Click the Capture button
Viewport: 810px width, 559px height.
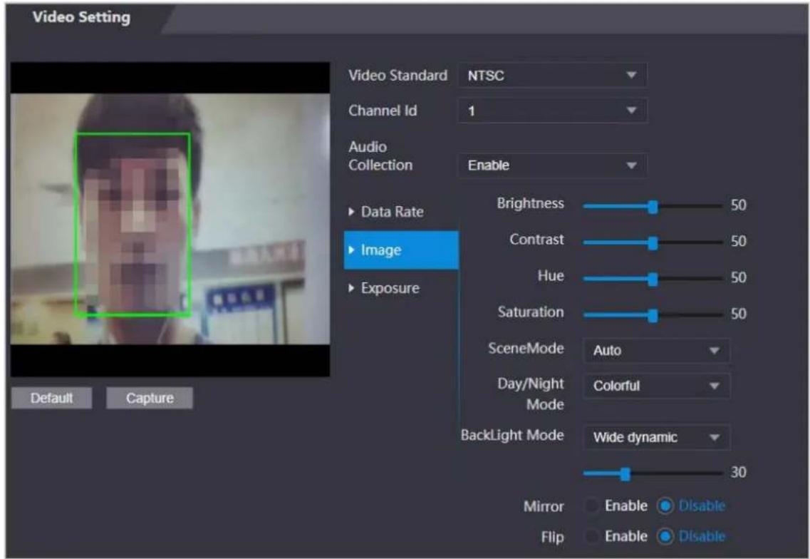[150, 398]
